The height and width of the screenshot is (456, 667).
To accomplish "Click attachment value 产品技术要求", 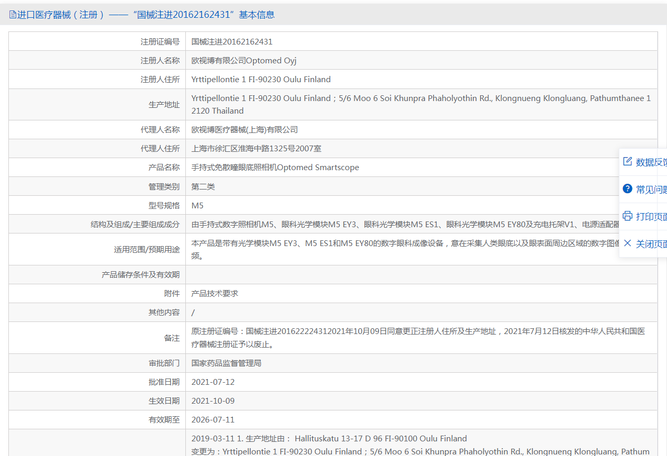I will click(x=215, y=294).
